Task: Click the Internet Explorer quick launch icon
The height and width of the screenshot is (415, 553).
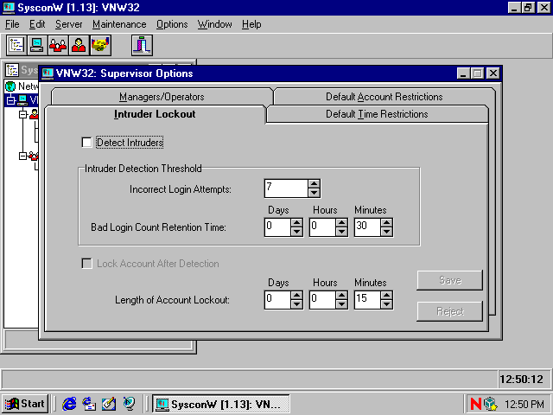Action: click(69, 404)
